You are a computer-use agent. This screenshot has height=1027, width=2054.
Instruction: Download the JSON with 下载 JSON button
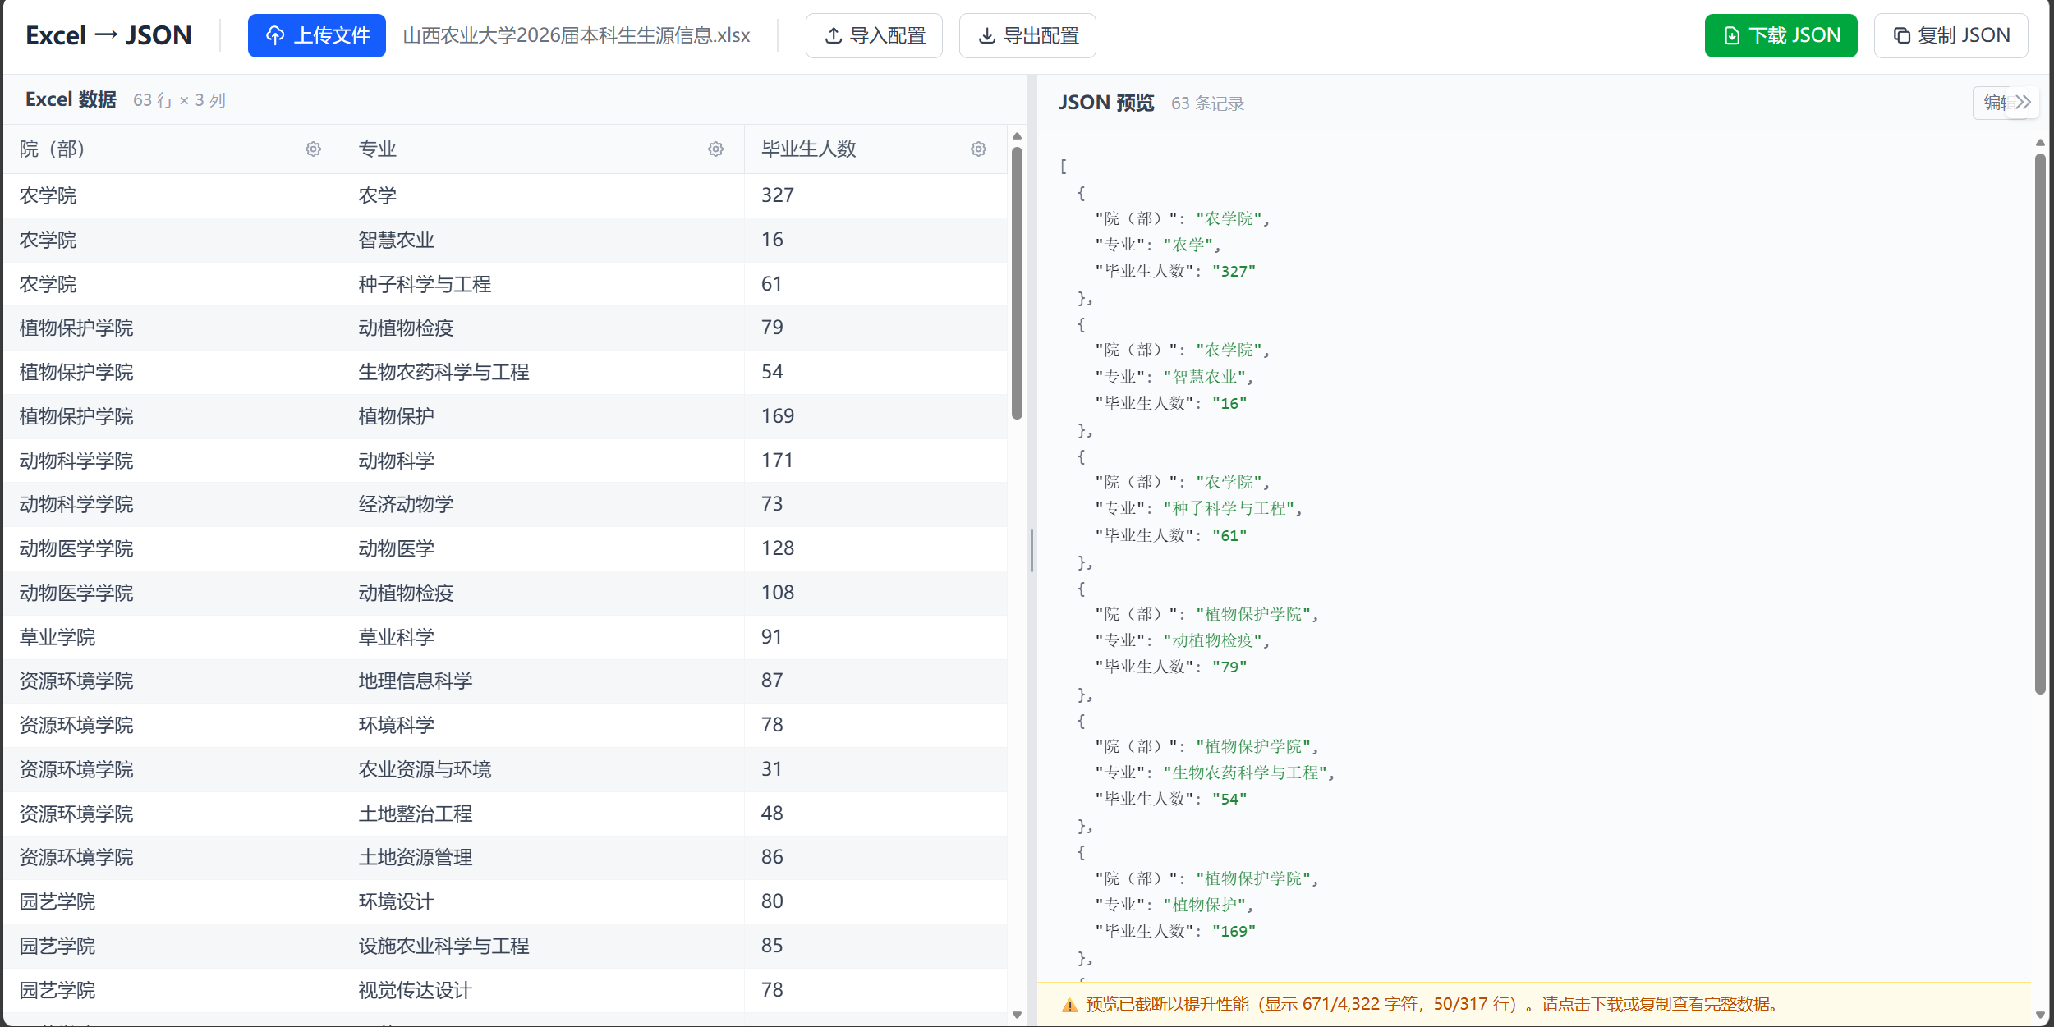(1781, 35)
